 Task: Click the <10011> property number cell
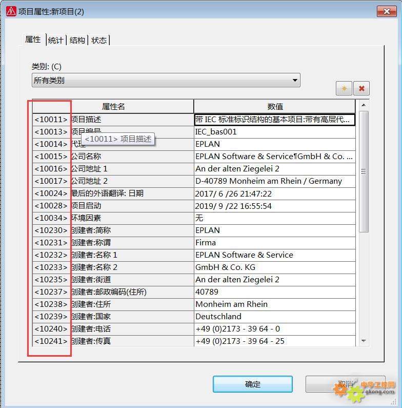51,120
